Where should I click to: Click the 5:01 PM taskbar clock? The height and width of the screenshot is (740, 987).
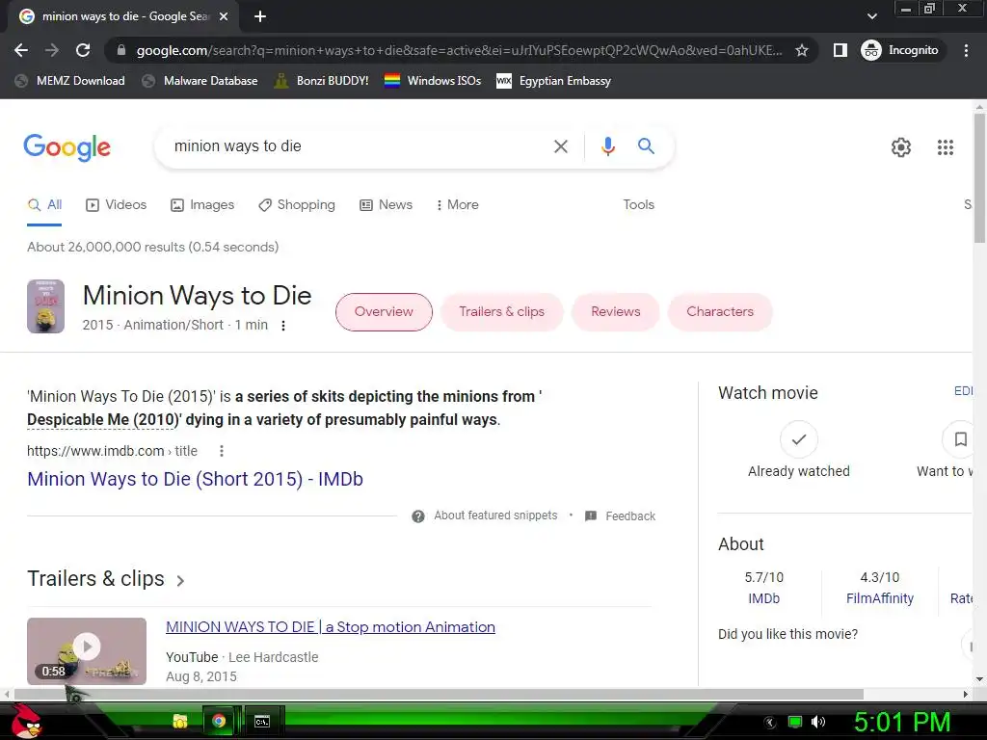[902, 723]
